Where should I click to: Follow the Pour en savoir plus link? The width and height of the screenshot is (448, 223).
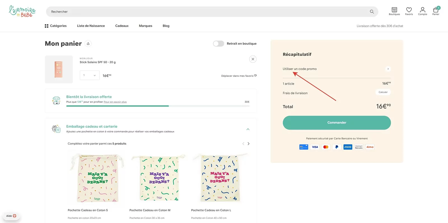point(115,102)
